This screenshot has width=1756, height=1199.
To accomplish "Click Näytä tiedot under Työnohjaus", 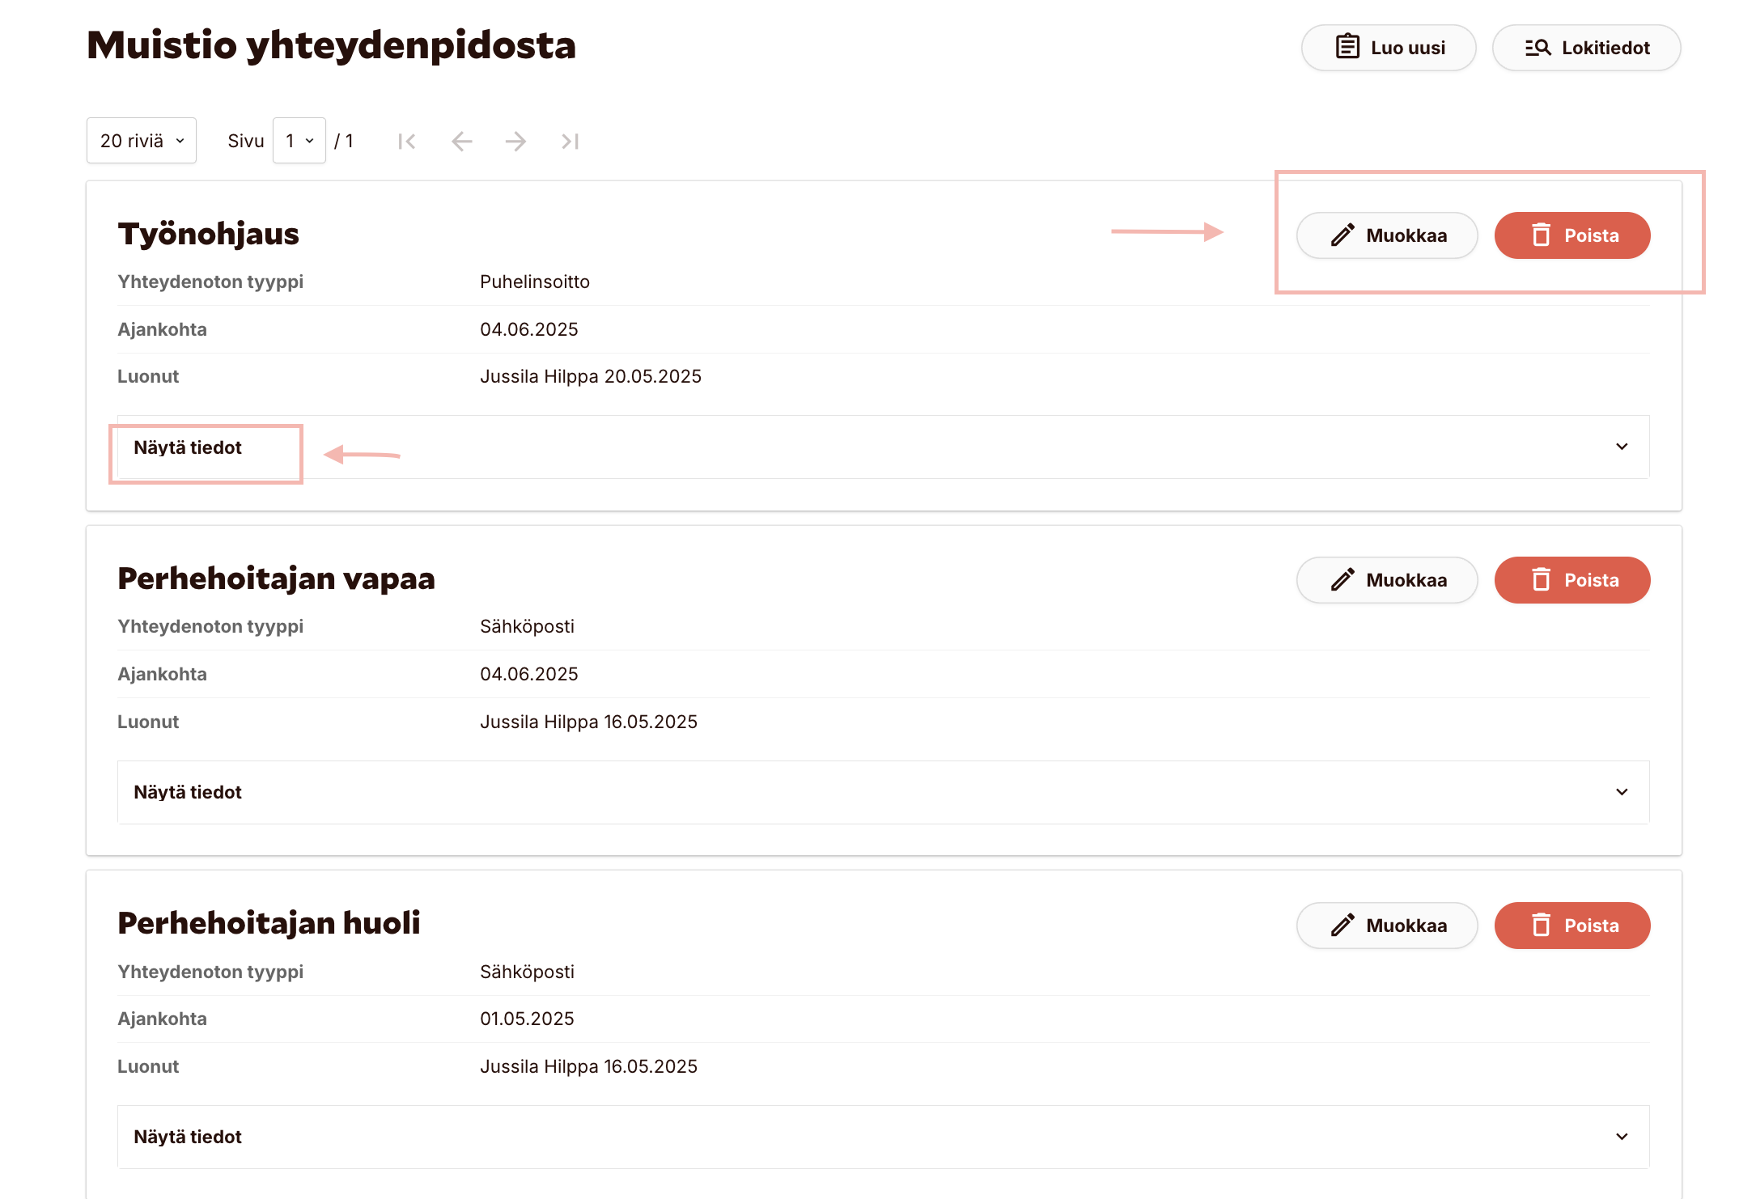I will point(188,447).
